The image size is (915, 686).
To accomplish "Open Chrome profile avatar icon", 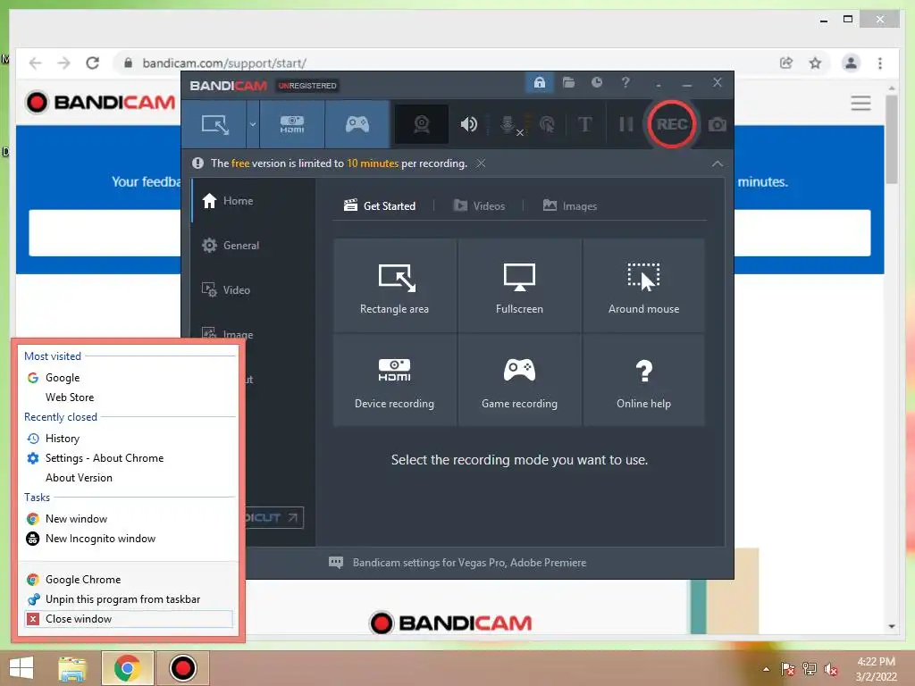I will [851, 63].
